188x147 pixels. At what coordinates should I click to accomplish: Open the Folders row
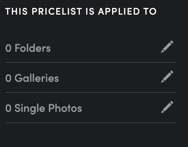coord(90,47)
